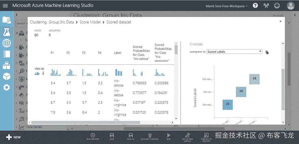This screenshot has height=144, width=299.
Task: Open the Datasets cylinders sidebar icon
Action: coord(6,66)
